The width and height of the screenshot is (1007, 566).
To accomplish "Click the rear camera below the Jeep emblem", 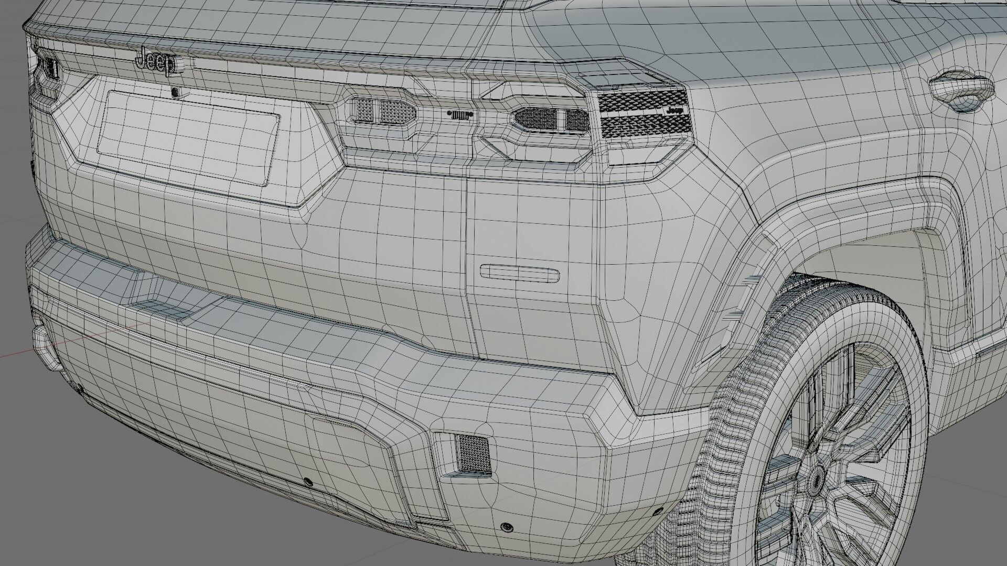I will click(x=175, y=92).
